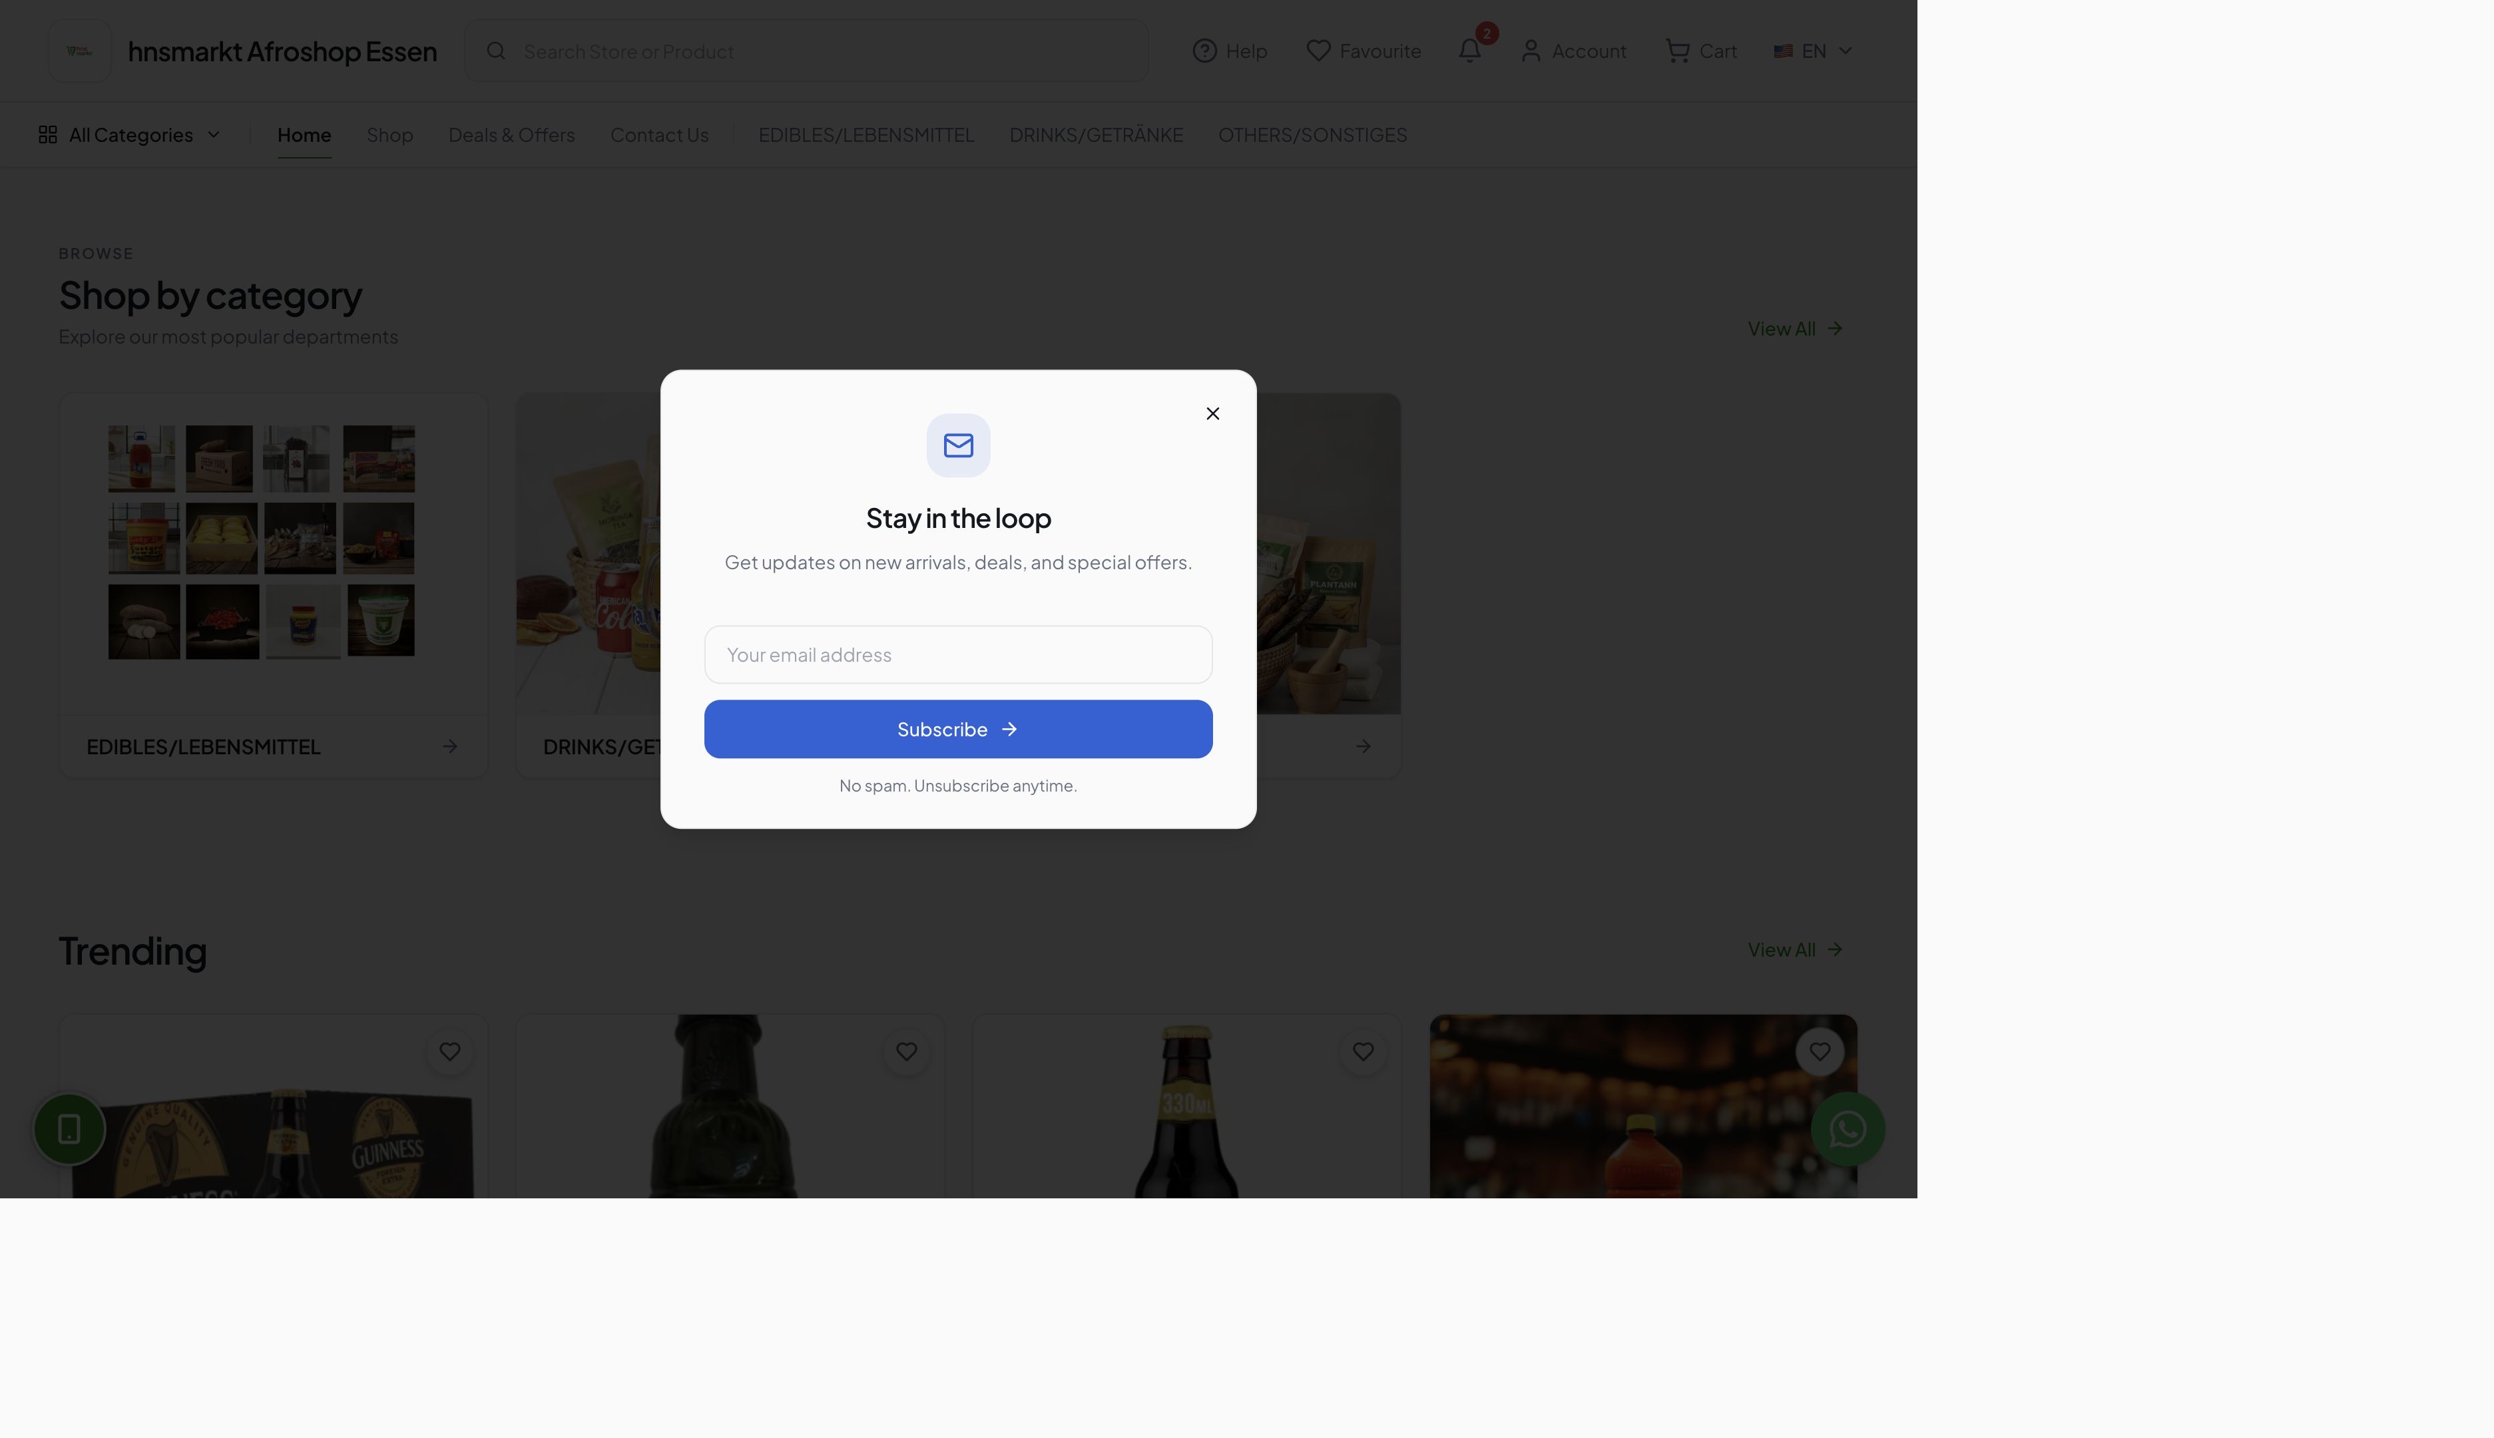Click the Cart icon
2494x1438 pixels.
[x=1677, y=51]
